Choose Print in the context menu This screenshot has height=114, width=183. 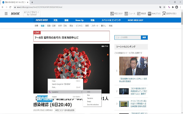coord(65,87)
